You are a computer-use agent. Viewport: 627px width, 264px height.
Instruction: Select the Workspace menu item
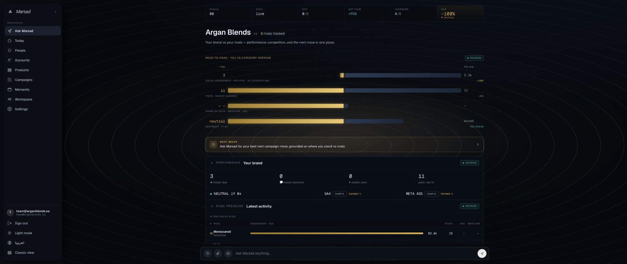tap(33, 99)
